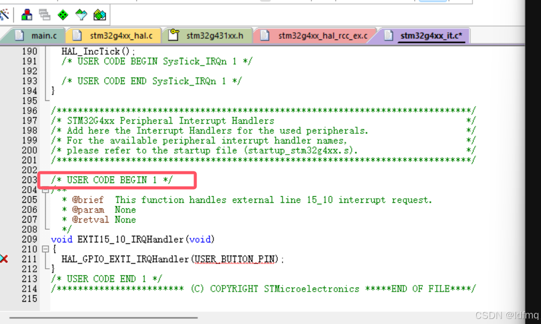
Task: Click the Select Software Packs funnel icon
Action: (81, 15)
